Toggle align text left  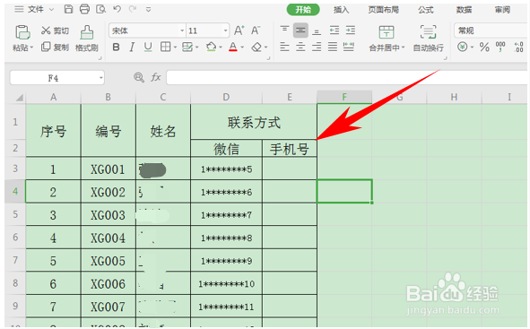pyautogui.click(x=284, y=47)
